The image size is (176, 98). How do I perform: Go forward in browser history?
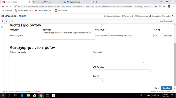(7, 7)
